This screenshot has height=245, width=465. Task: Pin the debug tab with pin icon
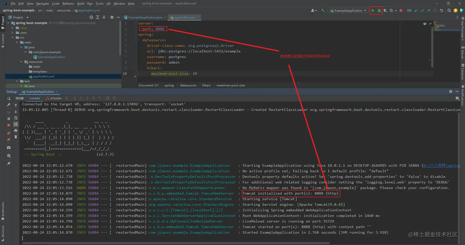9,163
